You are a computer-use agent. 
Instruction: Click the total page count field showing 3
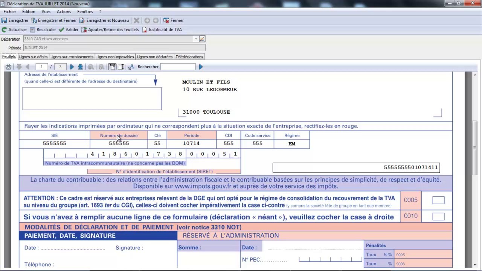pos(60,67)
